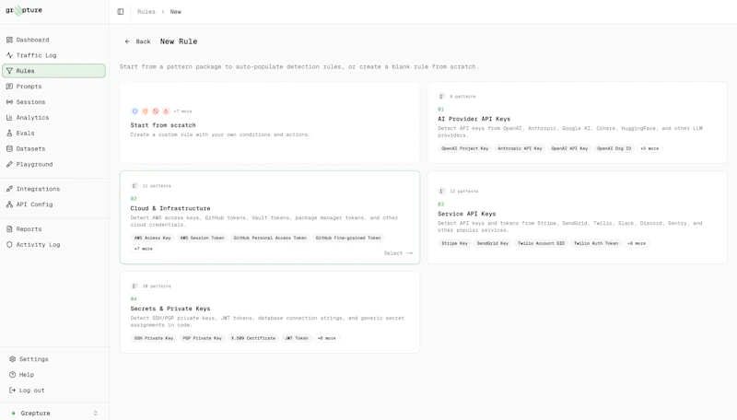Viewport: 737px width, 420px height.
Task: Go to Traffic Log page
Action: coord(54,55)
